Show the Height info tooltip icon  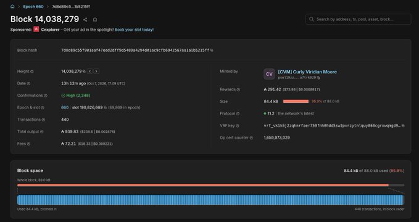tap(32, 72)
